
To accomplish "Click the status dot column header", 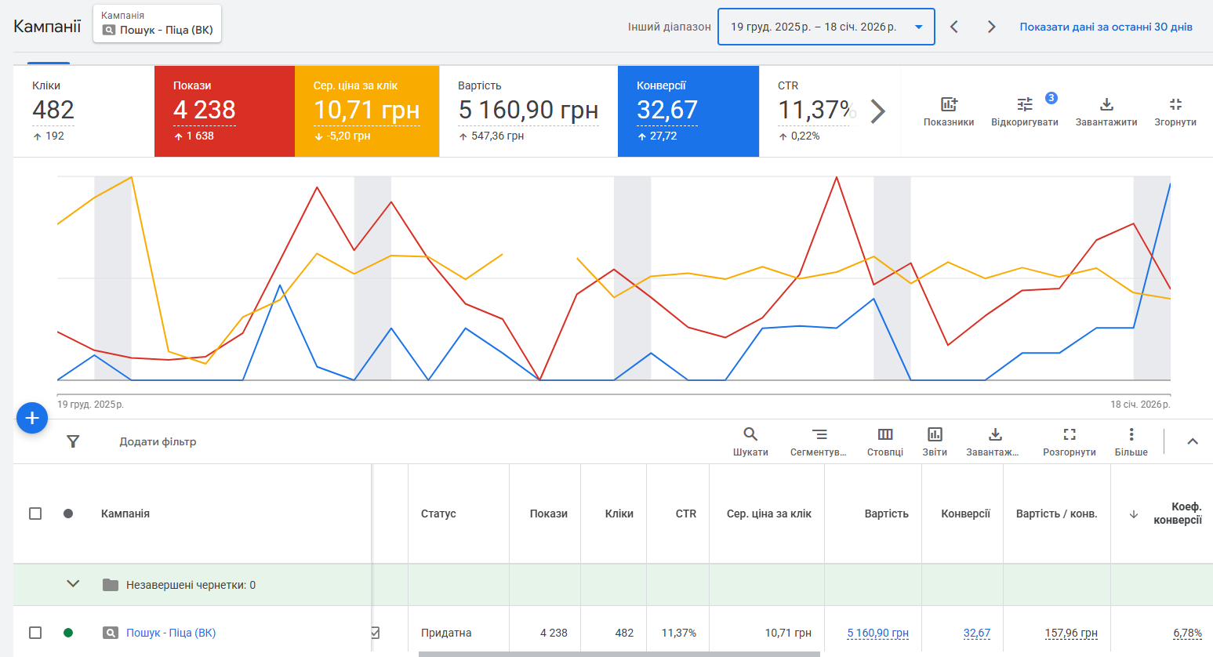I will [x=68, y=514].
